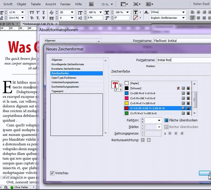Image resolution: width=211 pixels, height=190 pixels.
Task: Select Erweiterte Zeichenformate category
Action: (76, 69)
